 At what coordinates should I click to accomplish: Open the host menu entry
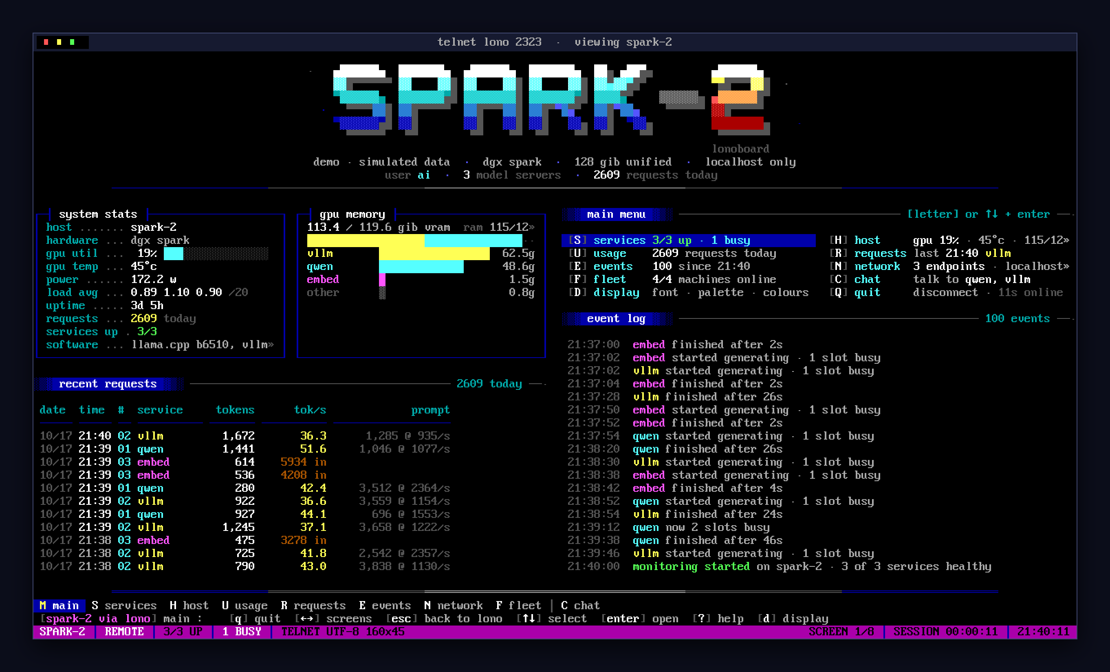pyautogui.click(x=949, y=240)
